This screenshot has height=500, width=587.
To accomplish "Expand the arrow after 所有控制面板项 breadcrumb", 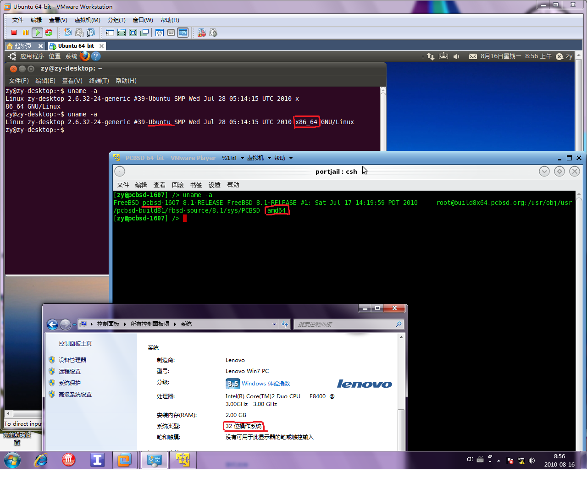I will pos(175,324).
